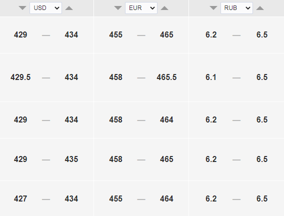Image resolution: width=284 pixels, height=216 pixels.
Task: Select the 6.1 RUB buy rate
Action: pos(211,77)
